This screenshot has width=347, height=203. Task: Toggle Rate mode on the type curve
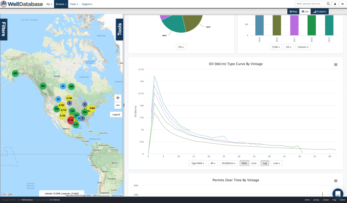pos(244,163)
